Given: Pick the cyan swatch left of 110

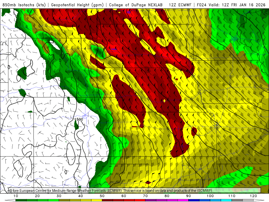Looking at the screenshot, I should click(226, 200).
